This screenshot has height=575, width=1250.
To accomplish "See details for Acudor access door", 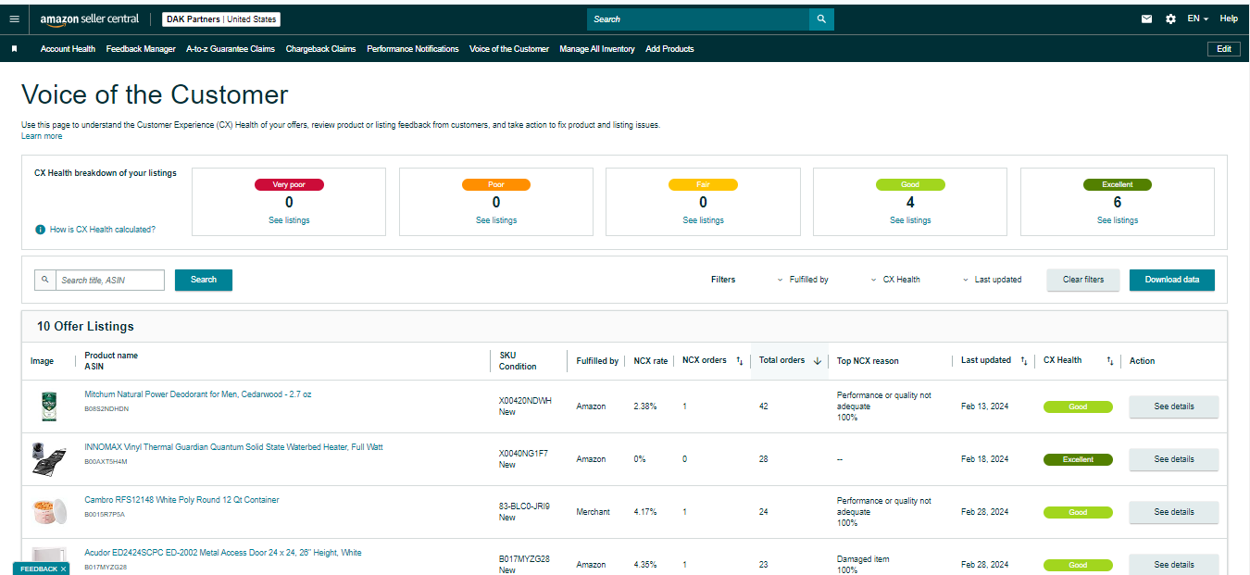I will (x=1174, y=564).
